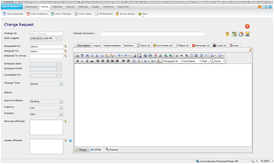Image resolution: width=274 pixels, height=164 pixels.
Task: Click lookup icon next to Requested By
Action: (65, 46)
